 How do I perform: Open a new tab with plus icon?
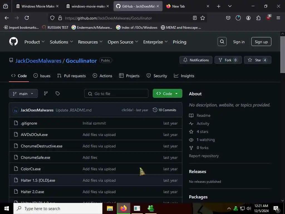pyautogui.click(x=219, y=6)
